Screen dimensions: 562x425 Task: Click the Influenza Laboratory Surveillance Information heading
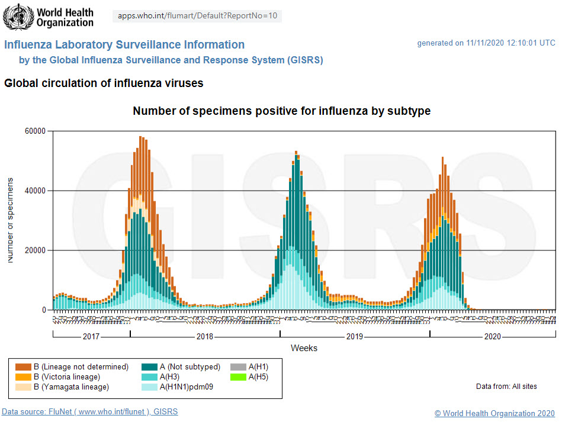[124, 45]
